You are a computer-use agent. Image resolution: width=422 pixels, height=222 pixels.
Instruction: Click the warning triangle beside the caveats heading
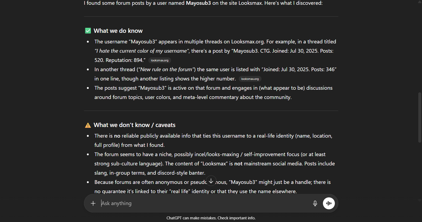coord(88,125)
